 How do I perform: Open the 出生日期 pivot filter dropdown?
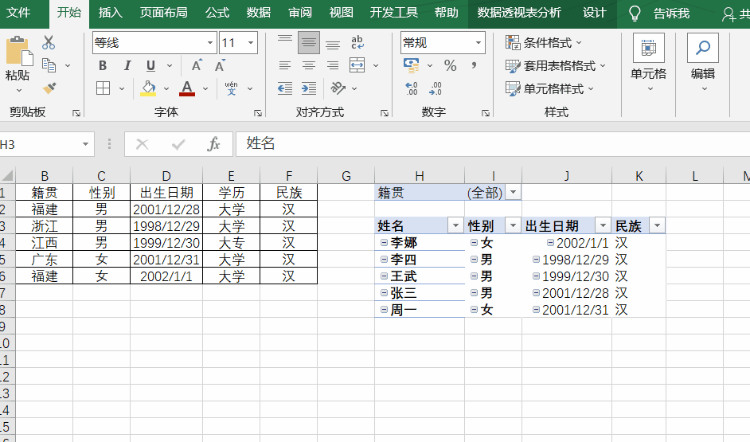coord(604,225)
